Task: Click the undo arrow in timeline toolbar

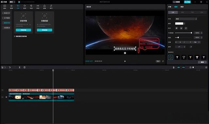Action: point(10,68)
